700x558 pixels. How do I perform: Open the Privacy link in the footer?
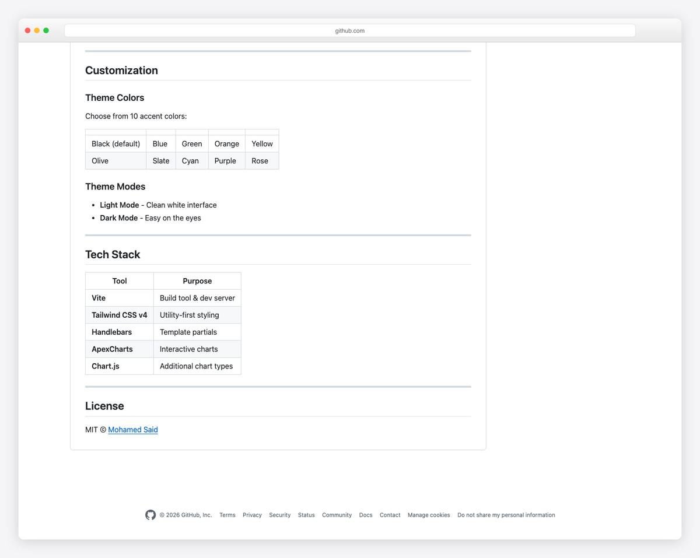pyautogui.click(x=252, y=515)
